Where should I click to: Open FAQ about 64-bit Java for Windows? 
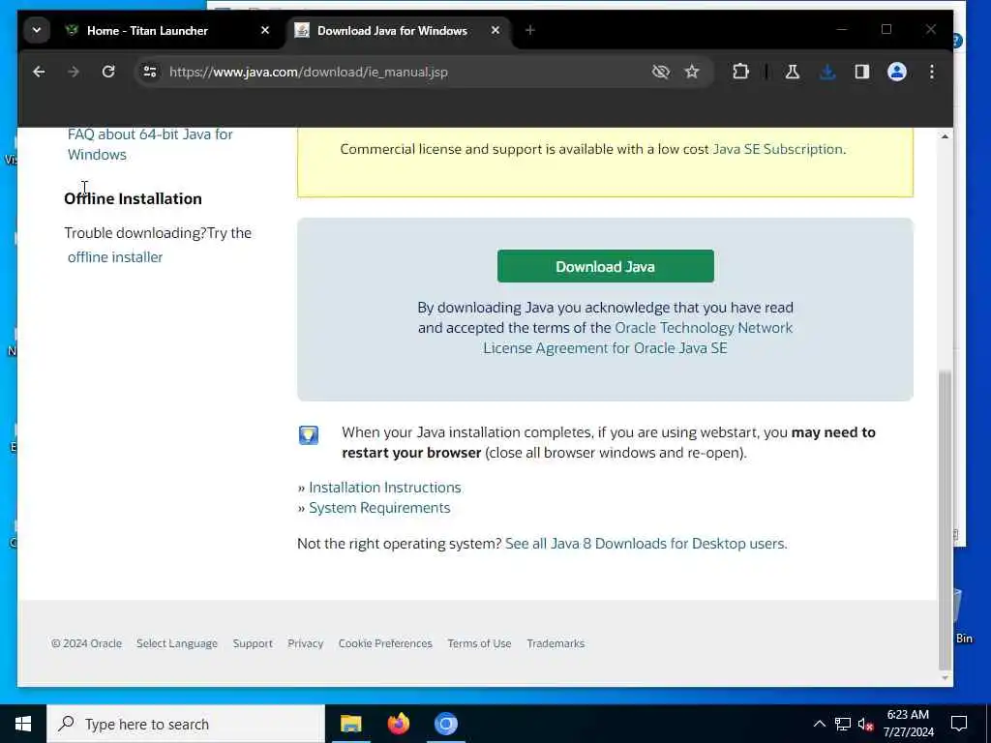(x=150, y=144)
